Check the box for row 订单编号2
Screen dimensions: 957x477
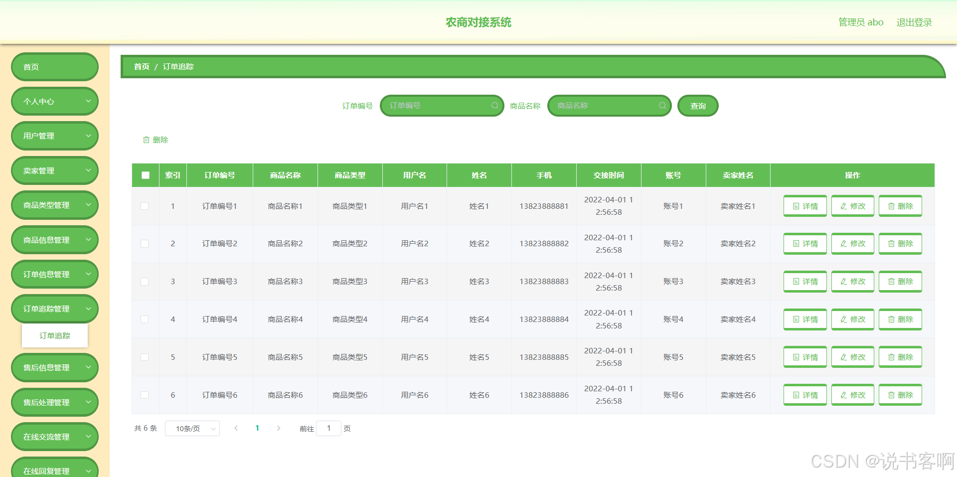pos(145,244)
